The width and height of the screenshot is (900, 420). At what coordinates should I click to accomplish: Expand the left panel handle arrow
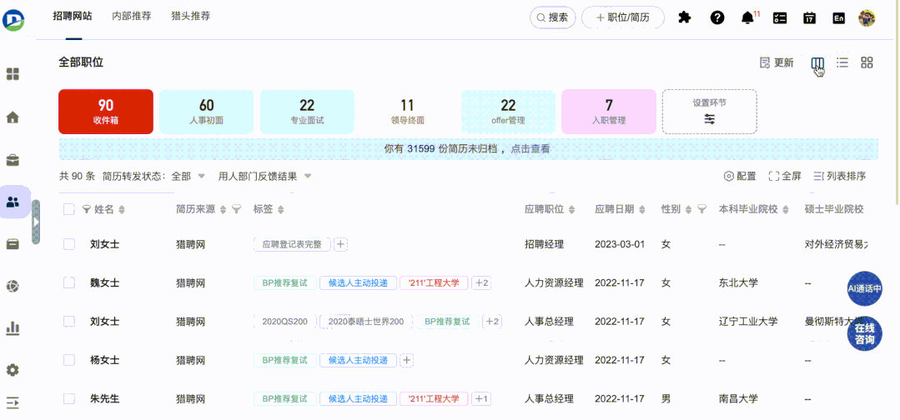point(36,222)
